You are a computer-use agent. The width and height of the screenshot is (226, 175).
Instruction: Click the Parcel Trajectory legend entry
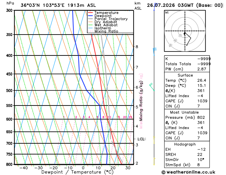tap(111, 19)
